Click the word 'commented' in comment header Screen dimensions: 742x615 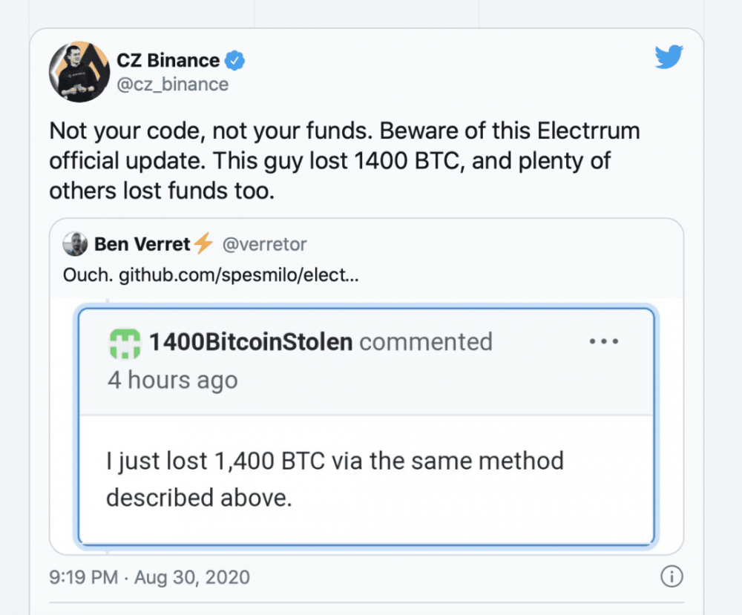(x=425, y=342)
